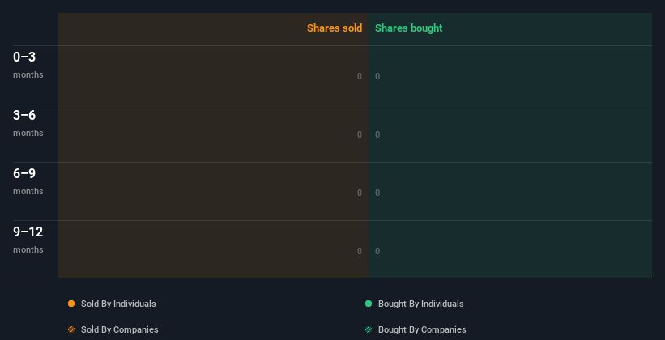Click the striped Bought By Companies legend icon

(x=369, y=329)
